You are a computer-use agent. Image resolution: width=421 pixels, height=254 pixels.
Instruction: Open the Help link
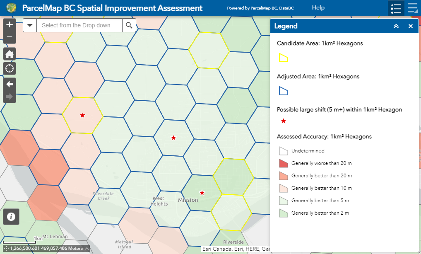(x=318, y=7)
